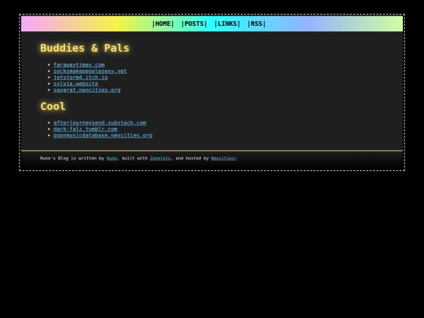Open sayarat.neocities.org link
Viewport: 424px width, 318px height.
(87, 90)
